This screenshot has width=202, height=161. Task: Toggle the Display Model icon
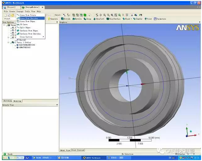tap(136, 15)
